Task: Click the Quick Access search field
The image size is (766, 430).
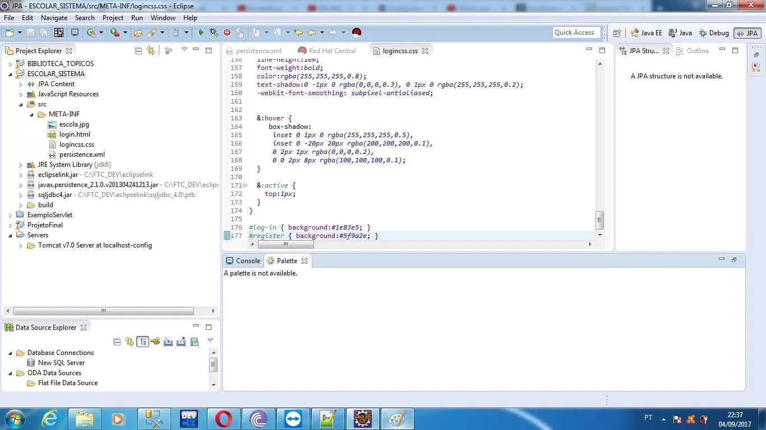Action: tap(576, 32)
